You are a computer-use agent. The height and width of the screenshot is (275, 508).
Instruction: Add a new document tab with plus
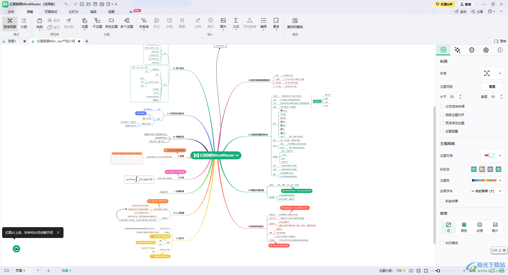(x=87, y=41)
